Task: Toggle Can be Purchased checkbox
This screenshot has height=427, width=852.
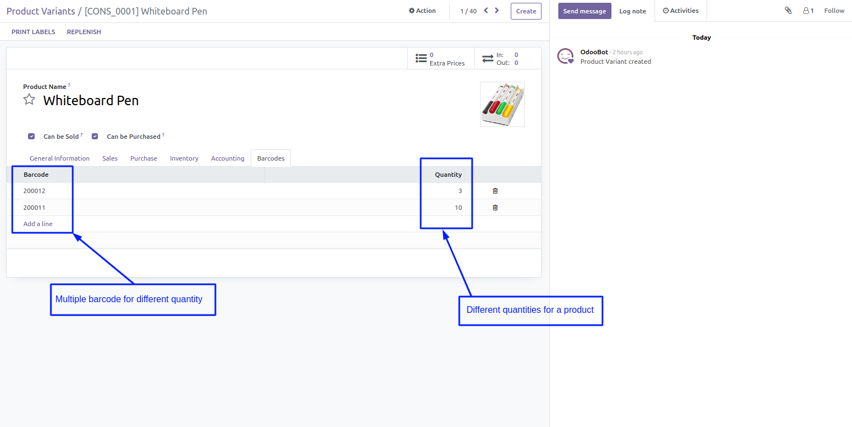Action: coord(95,136)
